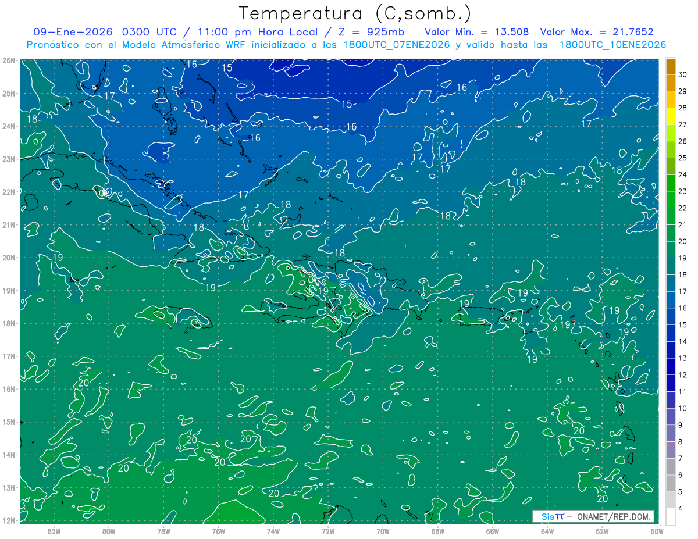
Task: Click the "64W" longitude axis label
Action: point(547,531)
